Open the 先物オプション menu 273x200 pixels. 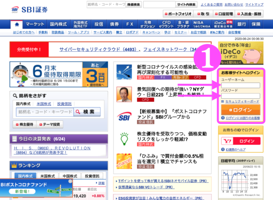click(x=147, y=24)
